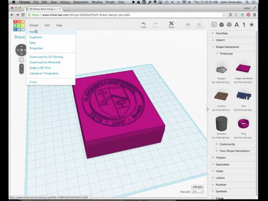Collapse the right shapes panel arrow
Screen dimensions: 268x201
coord(207,109)
